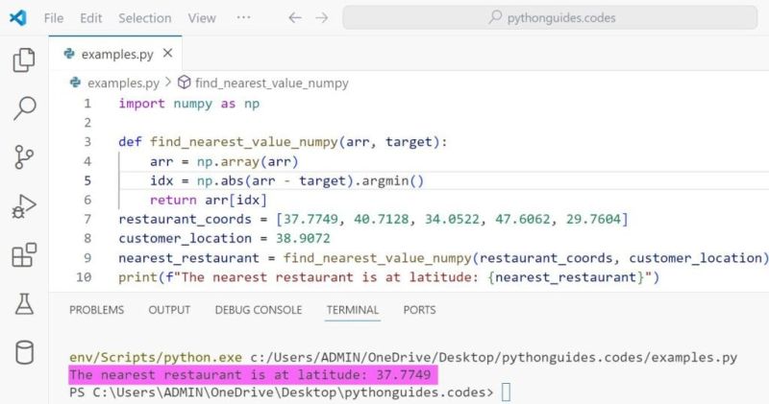This screenshot has width=769, height=404.
Task: Click 'nearest_restaurant' at start of line 9
Action: [188, 258]
